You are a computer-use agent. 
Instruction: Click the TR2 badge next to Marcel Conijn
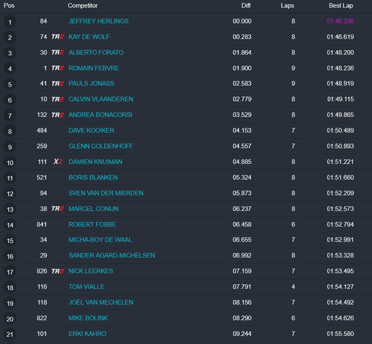[57, 209]
